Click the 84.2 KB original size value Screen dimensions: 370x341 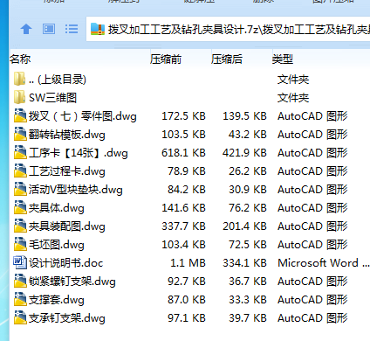click(187, 190)
